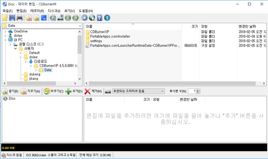Open the 보기(V) menu
This screenshot has height=159, width=268.
[x=69, y=11]
